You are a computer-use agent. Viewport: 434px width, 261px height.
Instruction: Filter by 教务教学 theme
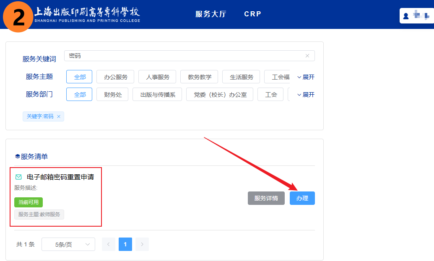[x=199, y=77]
